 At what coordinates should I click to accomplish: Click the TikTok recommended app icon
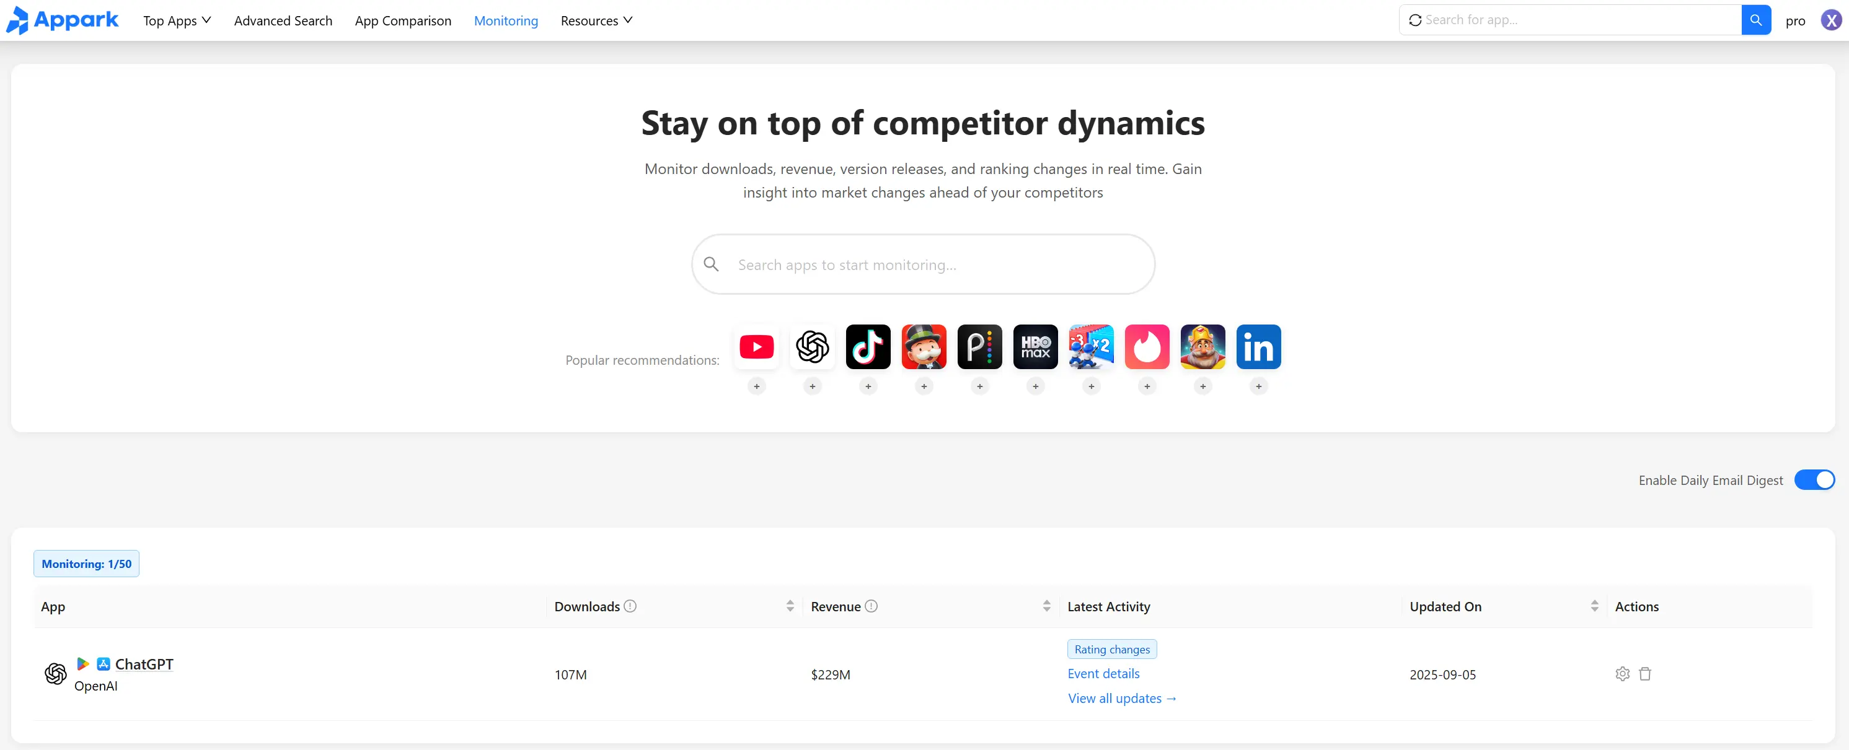coord(868,347)
